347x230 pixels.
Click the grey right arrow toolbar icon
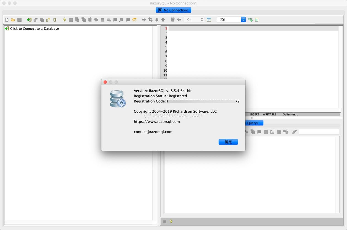(144, 20)
